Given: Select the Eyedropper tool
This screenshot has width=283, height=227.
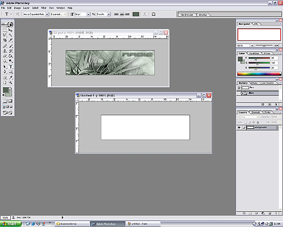Looking at the screenshot, I should 11,77.
